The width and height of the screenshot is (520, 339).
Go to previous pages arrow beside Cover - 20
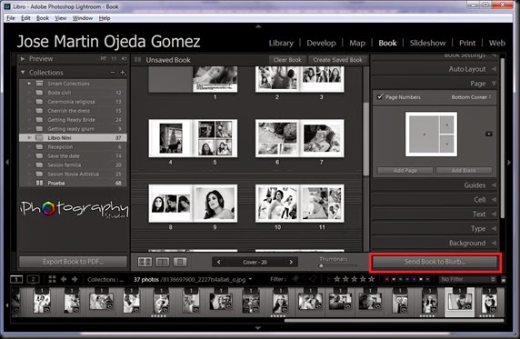click(x=218, y=262)
